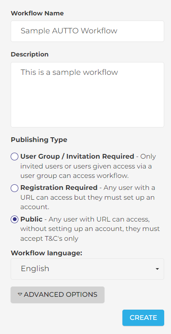Screen dimensions: 171x334
Task: Click the Description label text
Action: (x=29, y=55)
